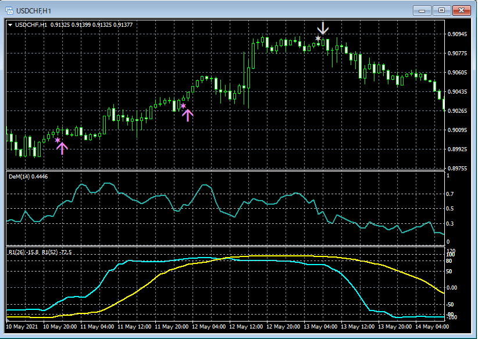The width and height of the screenshot is (478, 339).
Task: Select purple star above second pink arrow
Action: click(183, 106)
